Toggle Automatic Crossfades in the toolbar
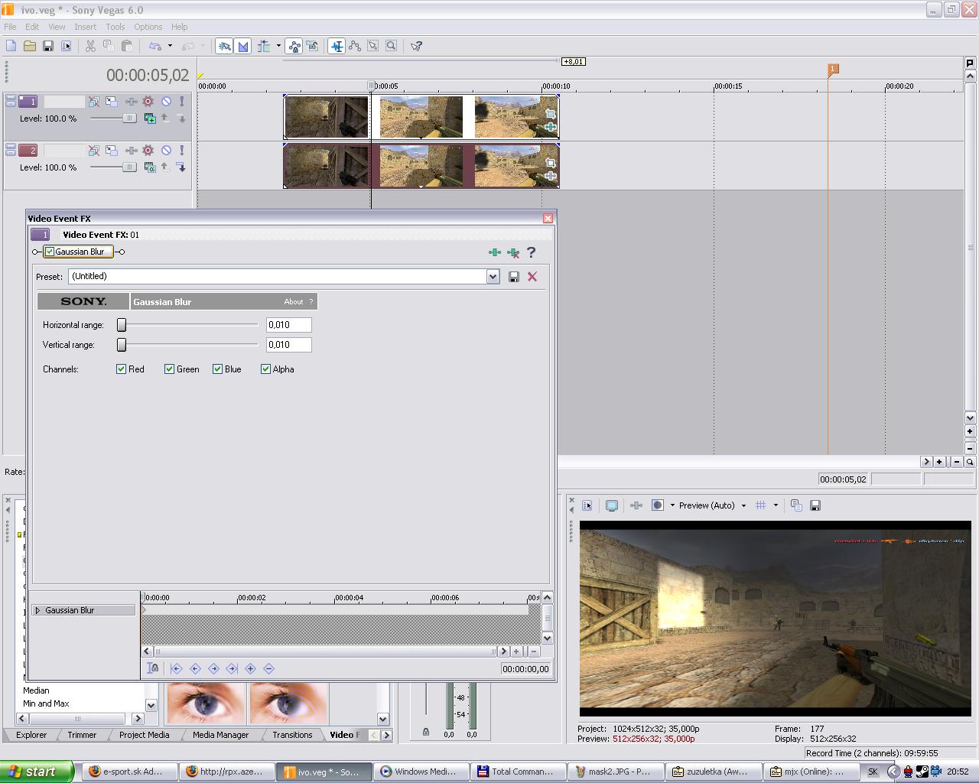 243,46
